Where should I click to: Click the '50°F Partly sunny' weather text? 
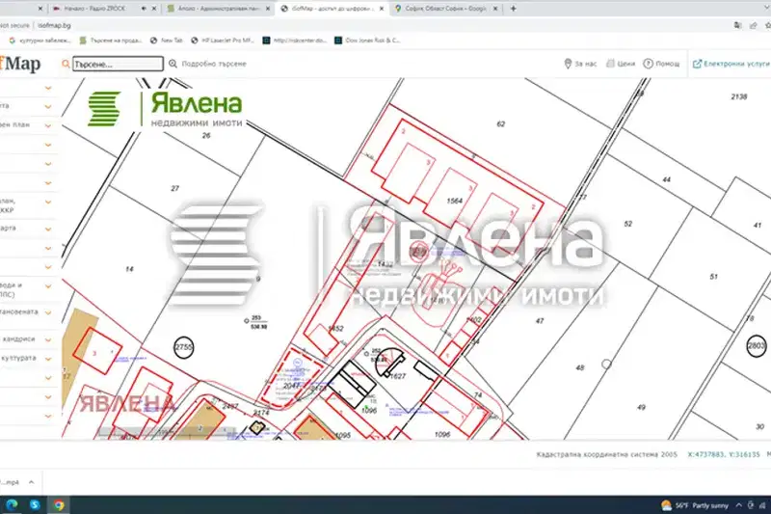[702, 505]
